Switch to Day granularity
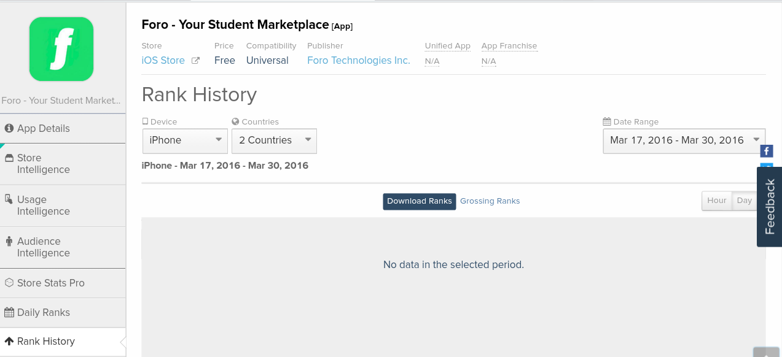This screenshot has width=782, height=357. (744, 201)
